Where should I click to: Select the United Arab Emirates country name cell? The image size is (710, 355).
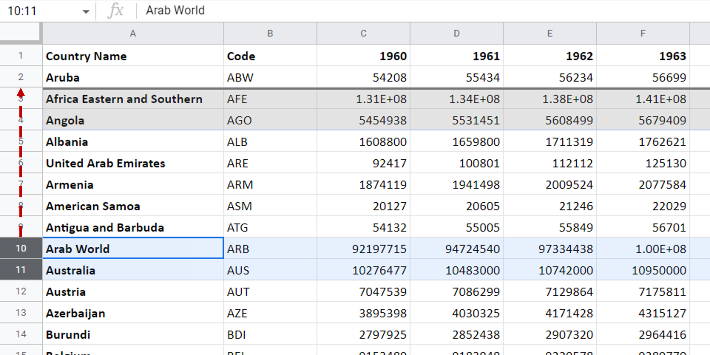click(x=133, y=163)
